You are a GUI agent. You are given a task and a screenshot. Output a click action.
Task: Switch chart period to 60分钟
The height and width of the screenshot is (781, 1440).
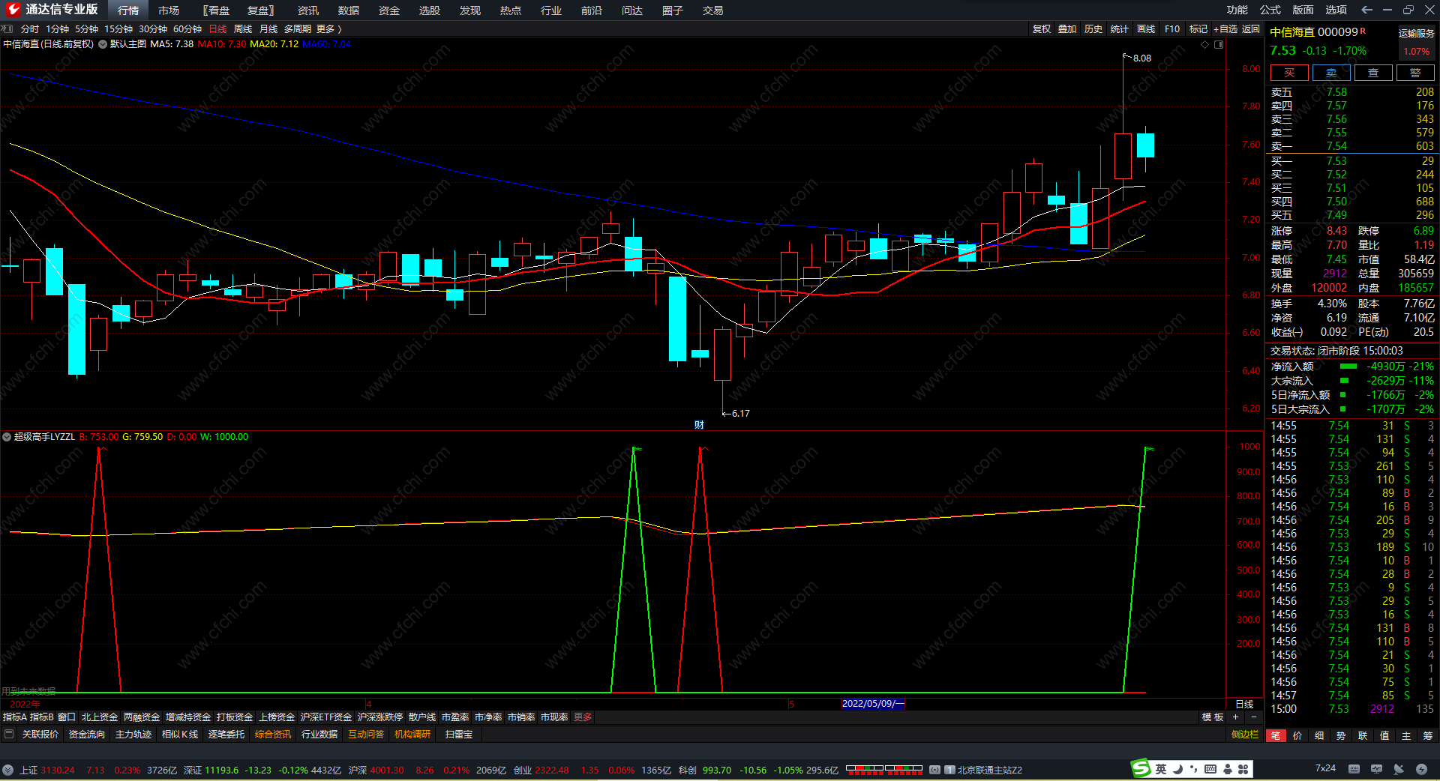[187, 29]
